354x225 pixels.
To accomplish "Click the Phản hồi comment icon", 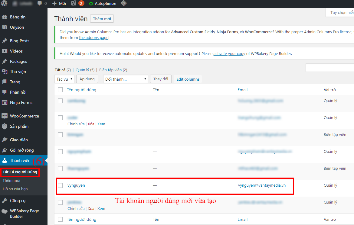I will click(x=5, y=92).
